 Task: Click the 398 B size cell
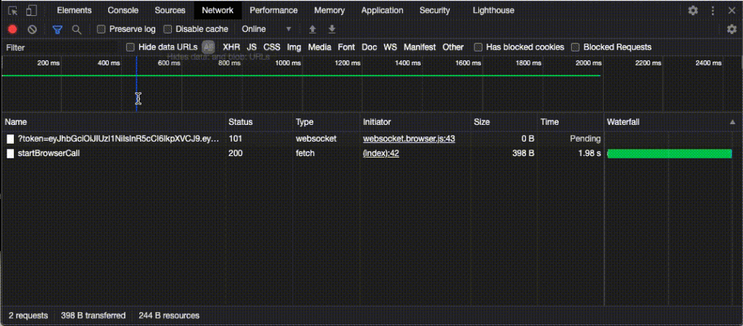(x=523, y=153)
